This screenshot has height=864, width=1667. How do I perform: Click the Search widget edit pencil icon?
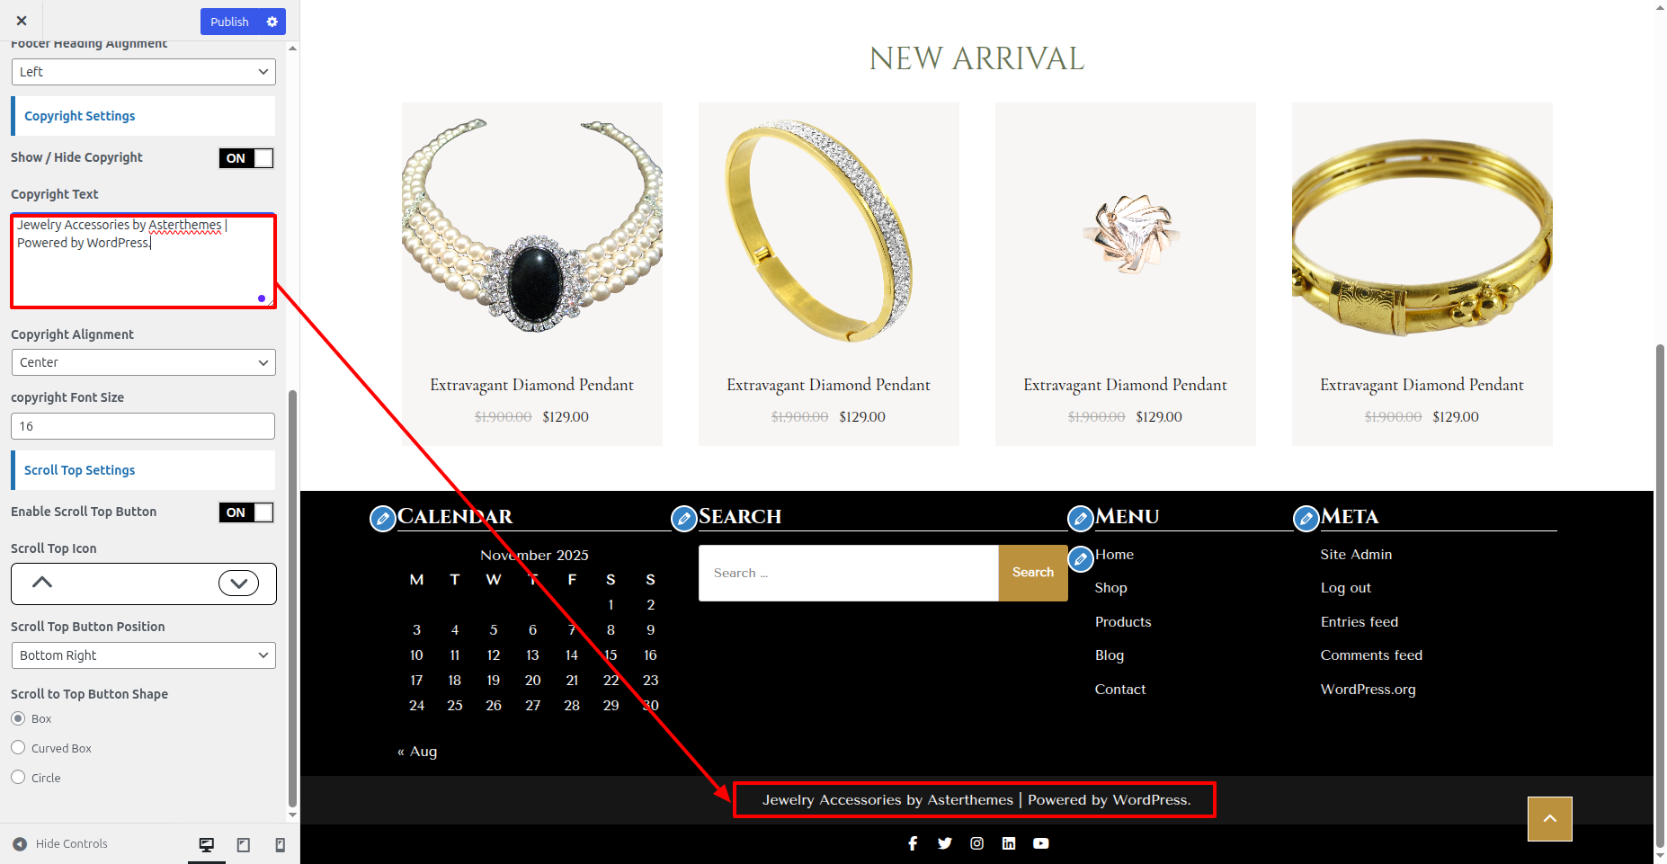684,519
